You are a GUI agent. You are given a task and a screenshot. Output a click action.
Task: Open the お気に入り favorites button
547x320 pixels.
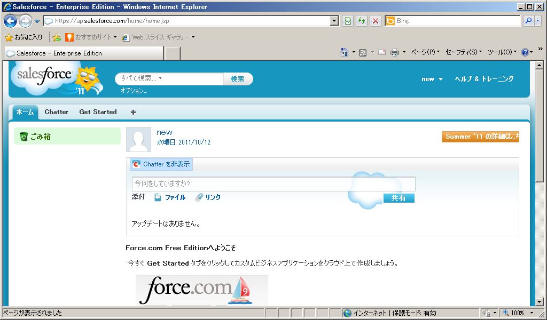[x=24, y=37]
